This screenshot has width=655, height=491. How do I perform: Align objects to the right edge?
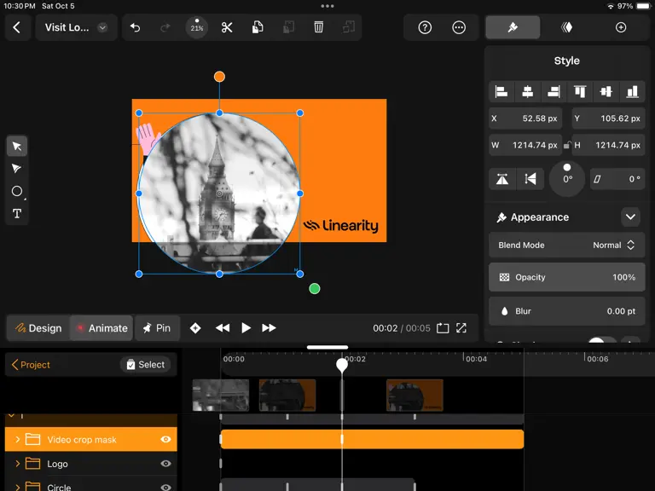554,91
